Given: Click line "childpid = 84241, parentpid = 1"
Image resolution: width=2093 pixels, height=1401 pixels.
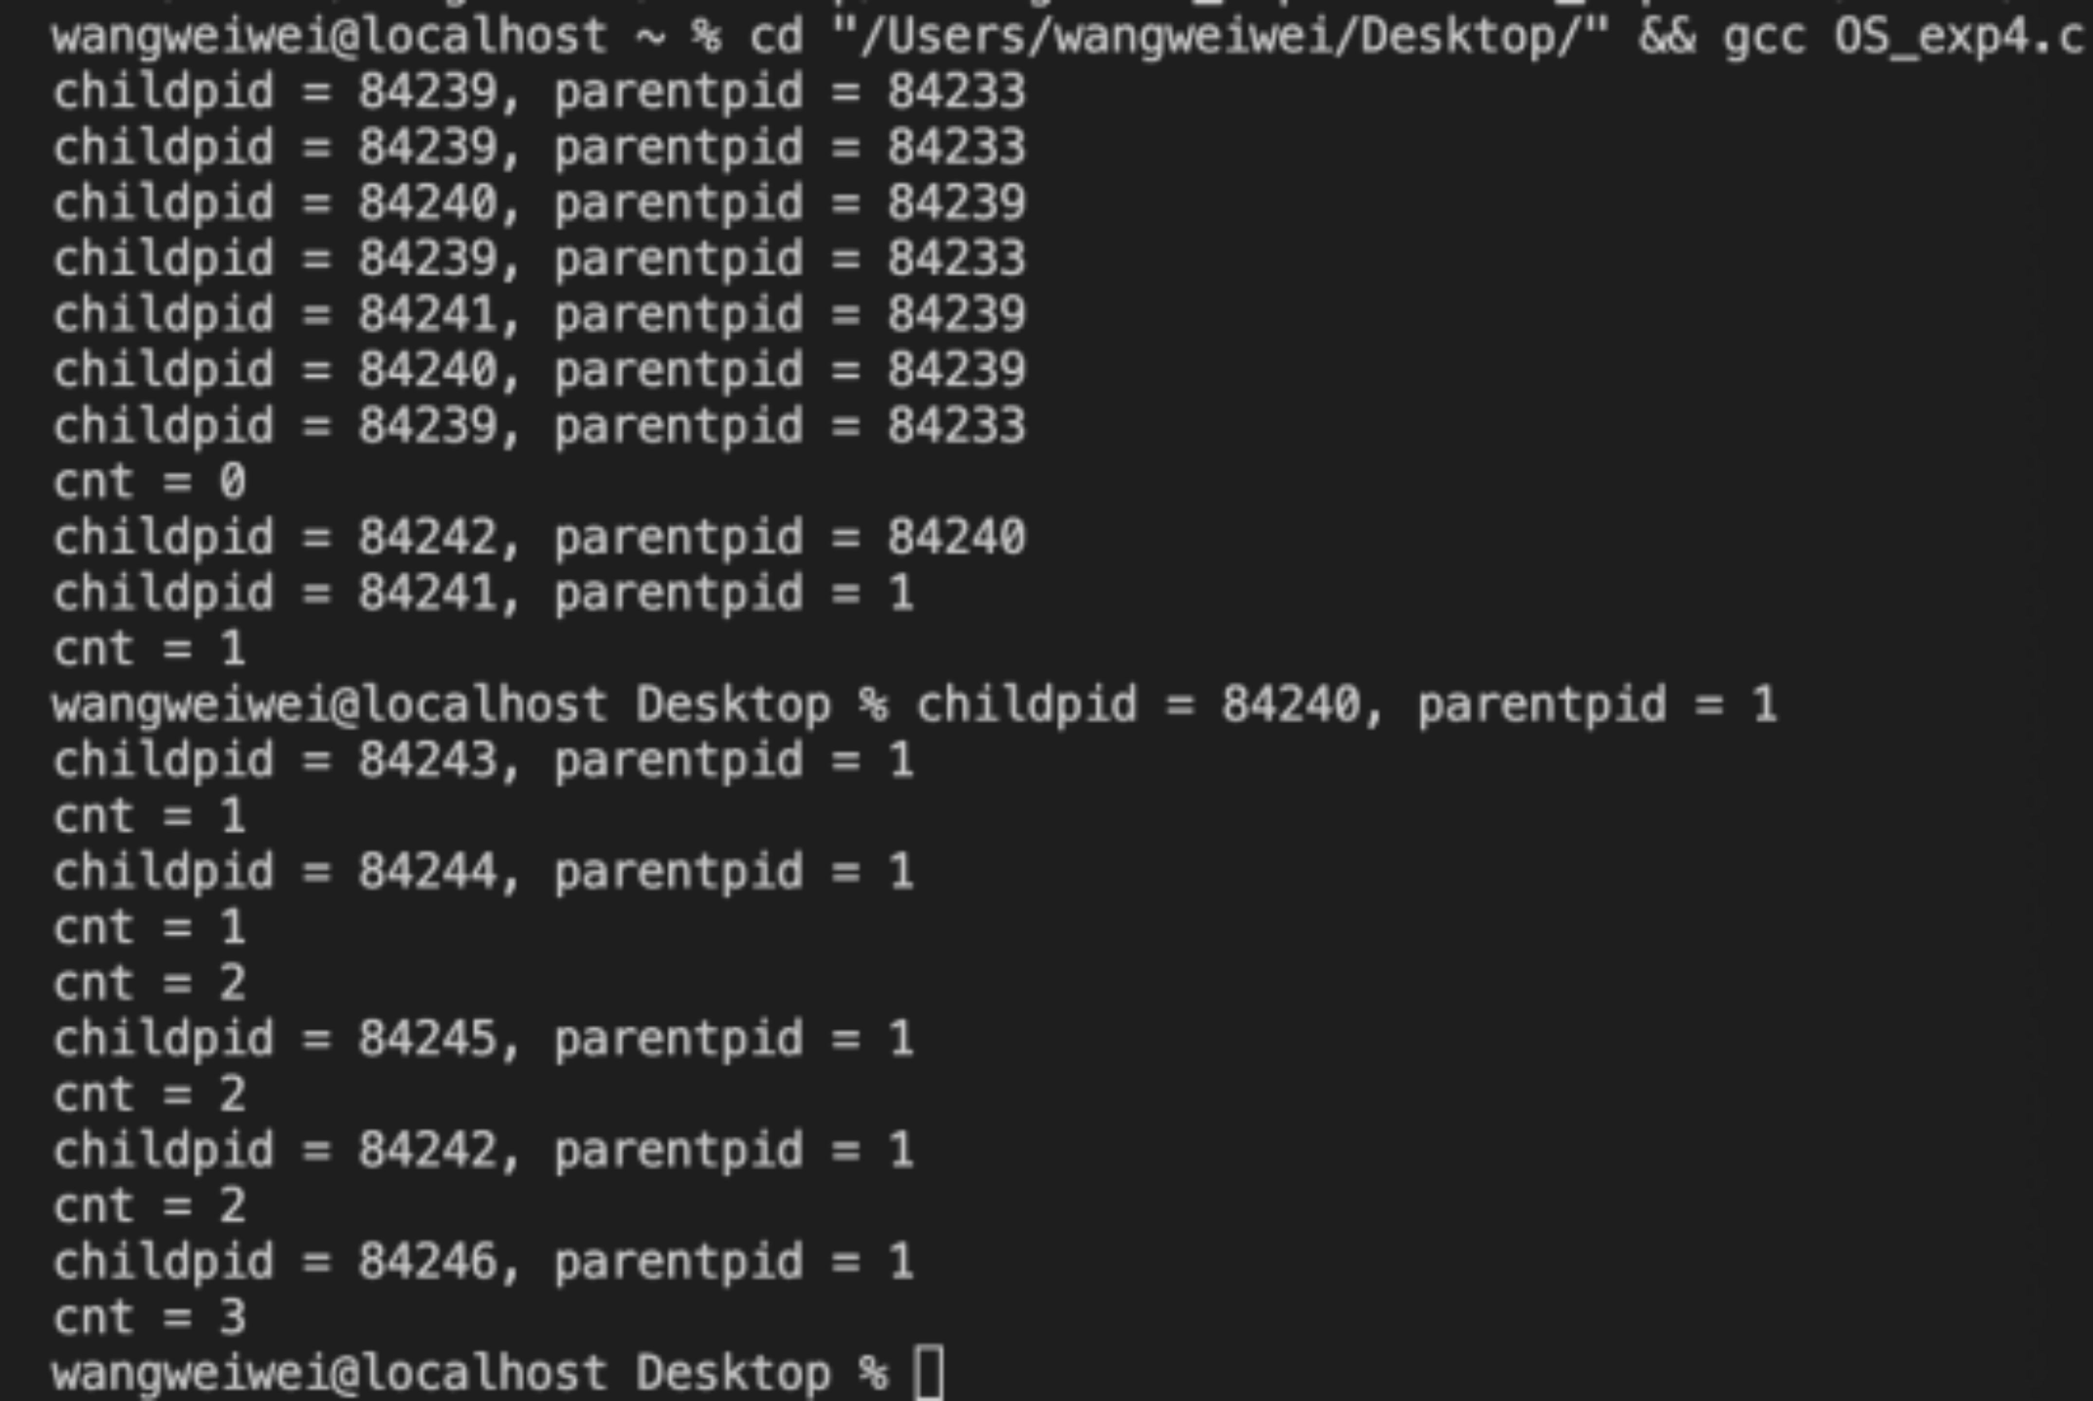Looking at the screenshot, I should [x=483, y=593].
